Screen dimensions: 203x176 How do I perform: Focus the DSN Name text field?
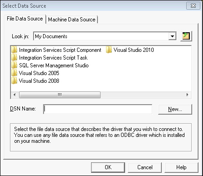(98, 109)
